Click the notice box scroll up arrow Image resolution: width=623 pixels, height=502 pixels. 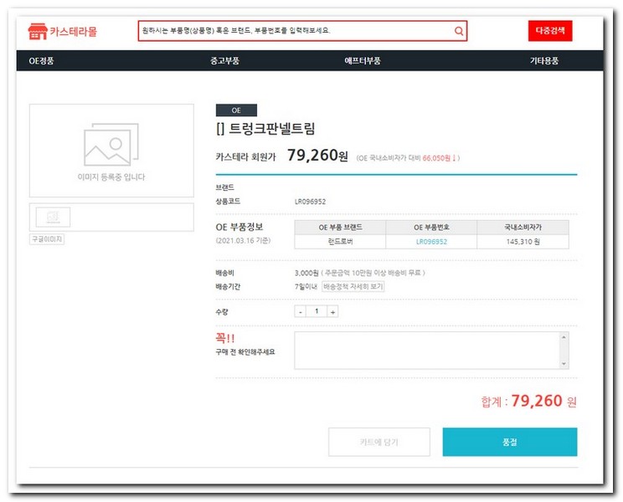tap(564, 337)
